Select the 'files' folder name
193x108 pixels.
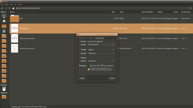(x=21, y=19)
